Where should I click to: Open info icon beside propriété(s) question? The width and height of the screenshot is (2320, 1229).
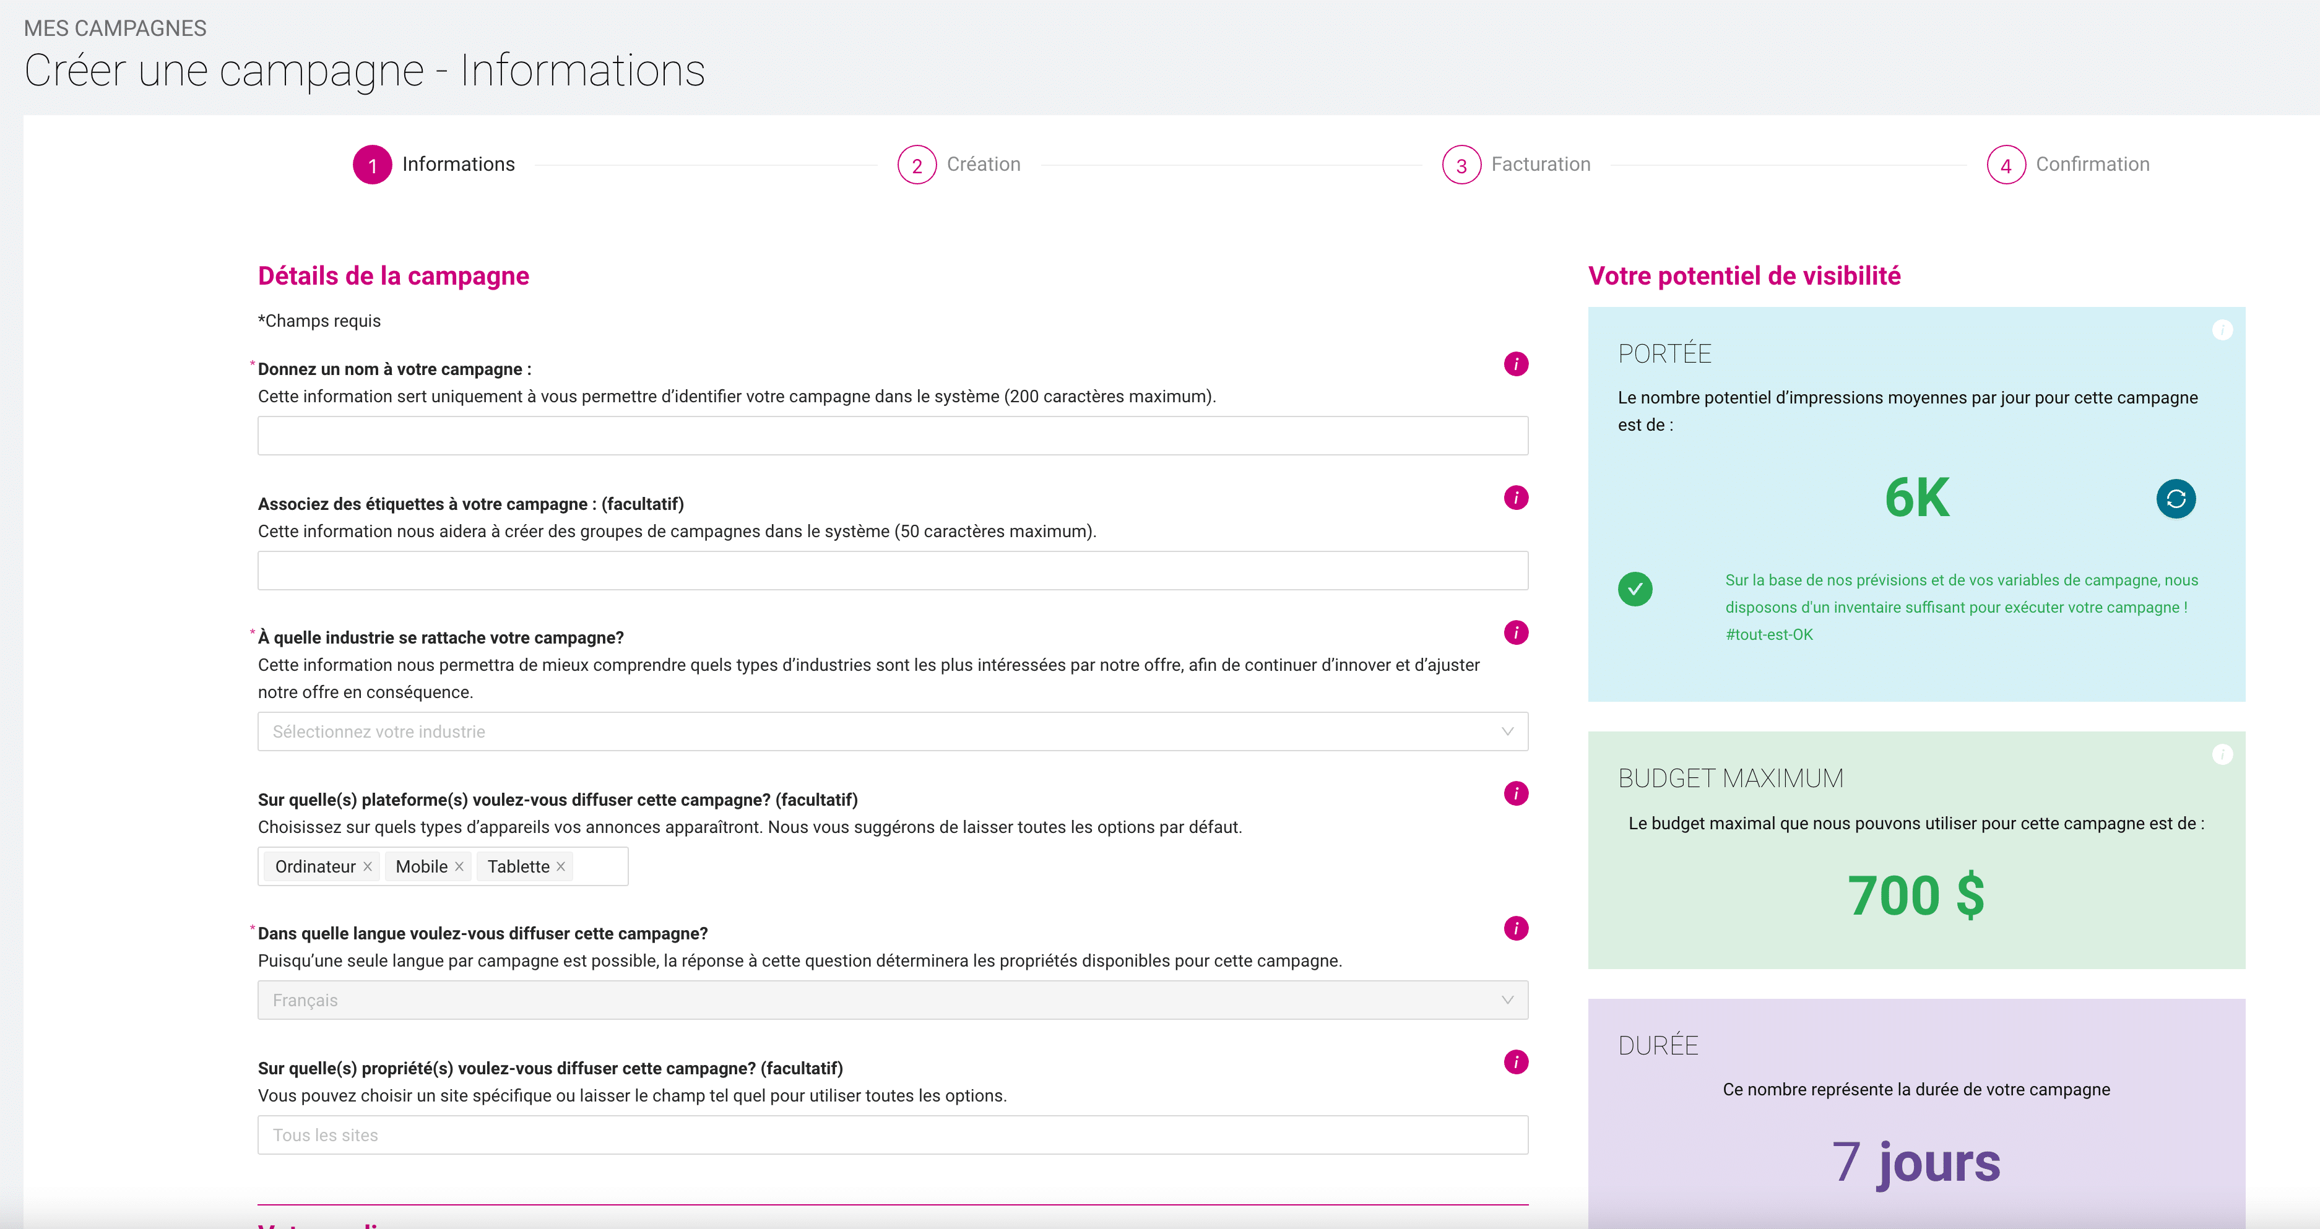coord(1516,1063)
